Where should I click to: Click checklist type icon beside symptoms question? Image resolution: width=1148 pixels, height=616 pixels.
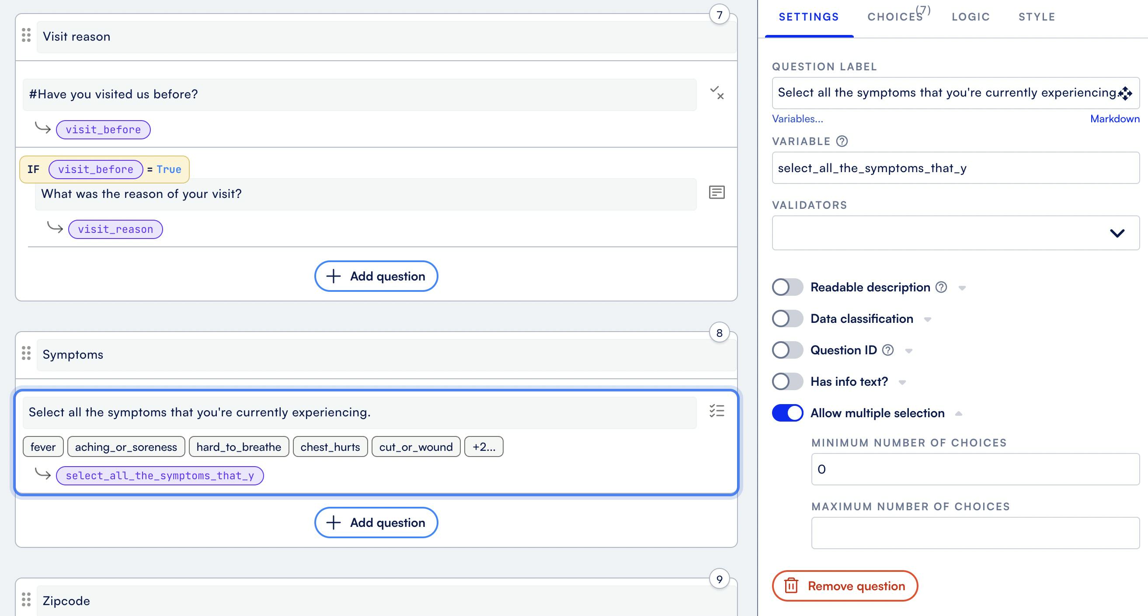coord(717,411)
